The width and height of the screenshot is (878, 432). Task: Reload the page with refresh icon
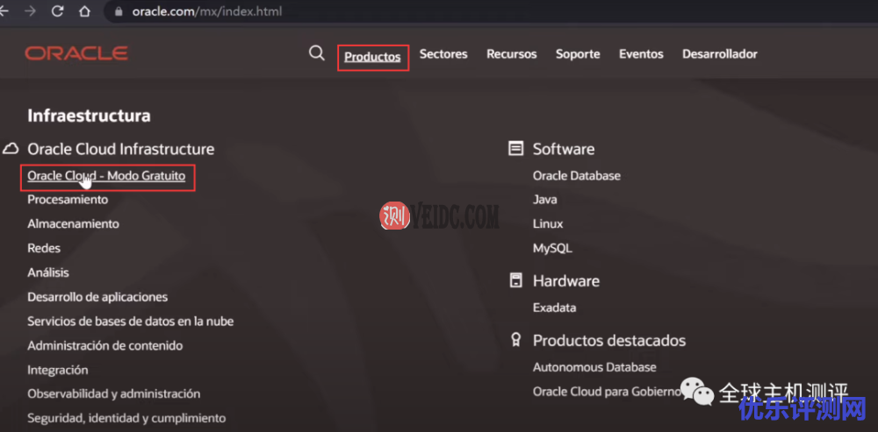coord(57,11)
